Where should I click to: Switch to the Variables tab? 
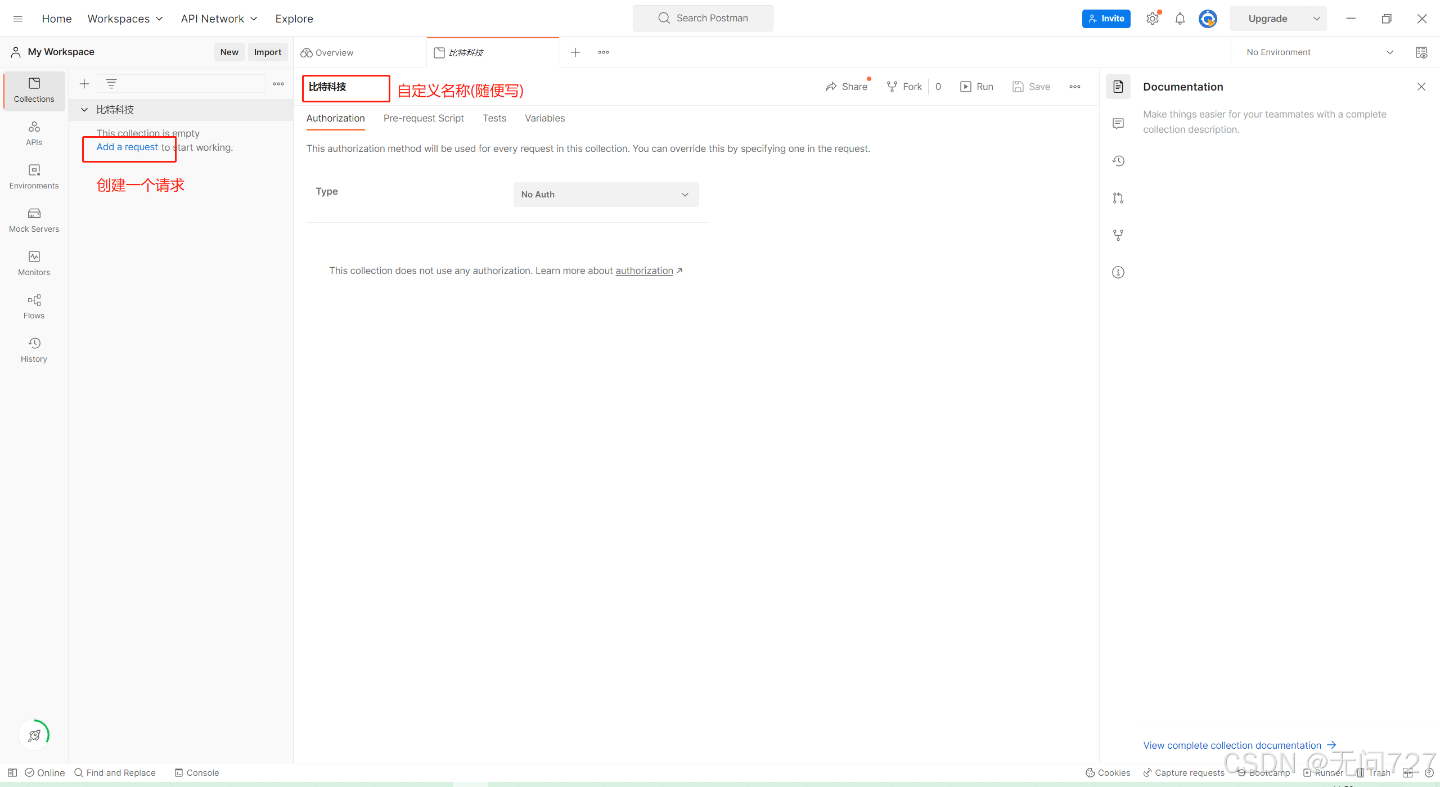pyautogui.click(x=544, y=118)
